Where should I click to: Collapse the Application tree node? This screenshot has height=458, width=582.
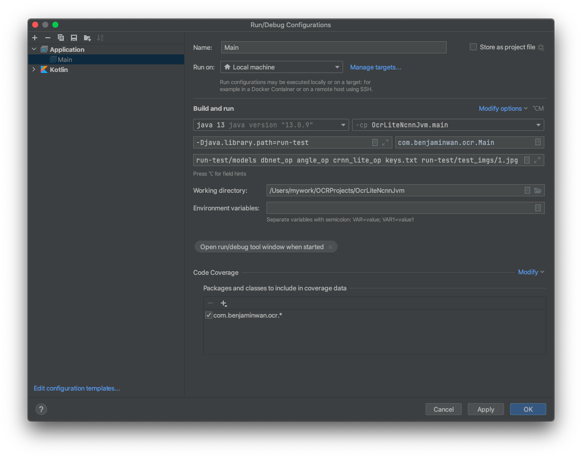click(34, 49)
